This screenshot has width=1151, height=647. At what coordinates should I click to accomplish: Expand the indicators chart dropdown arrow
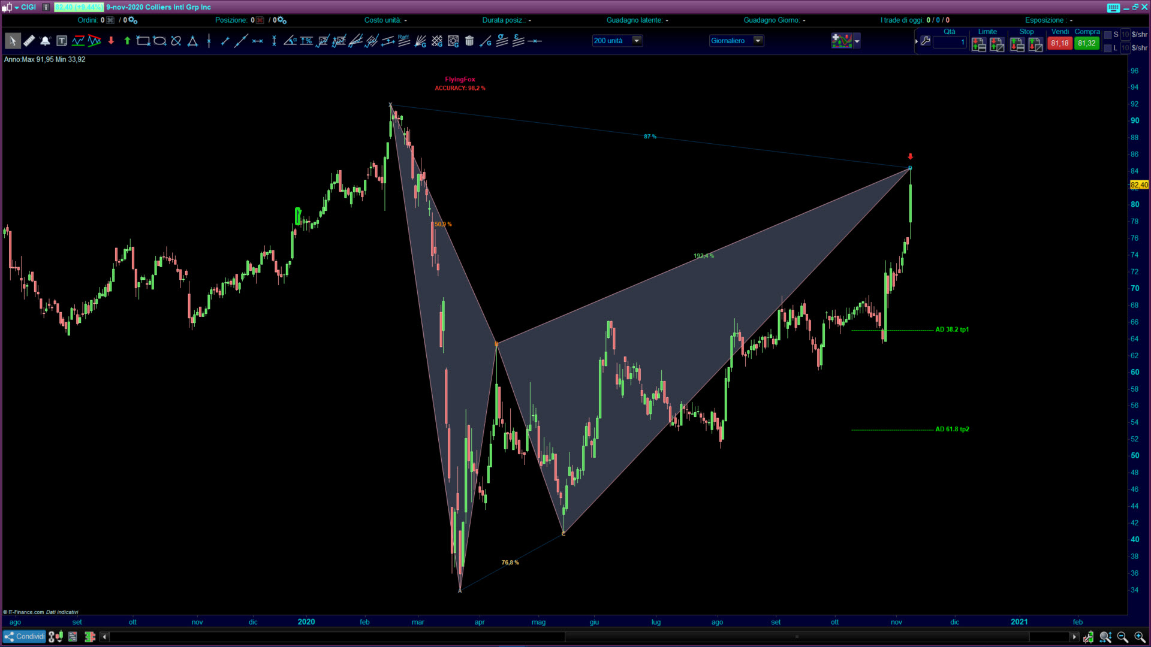point(857,41)
